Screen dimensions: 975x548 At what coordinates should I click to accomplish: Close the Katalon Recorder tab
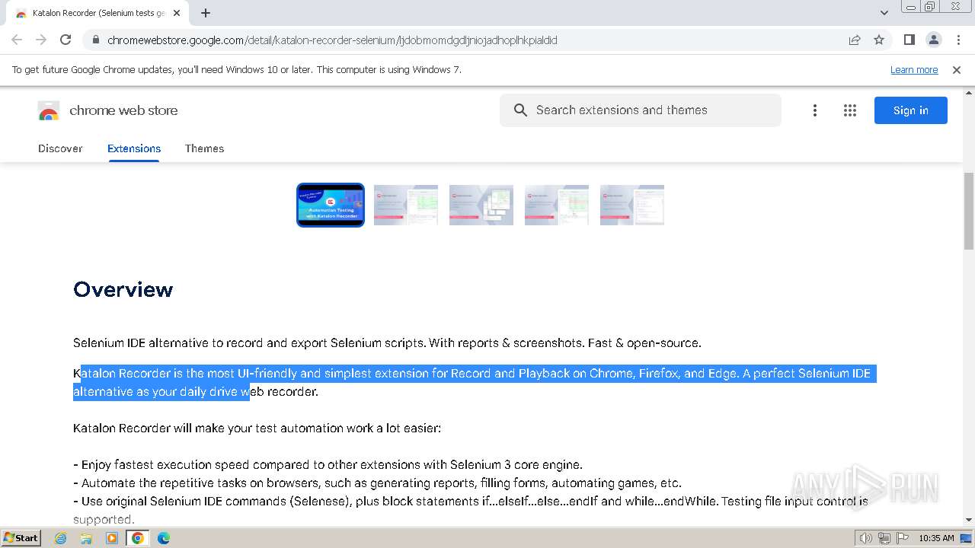click(177, 13)
